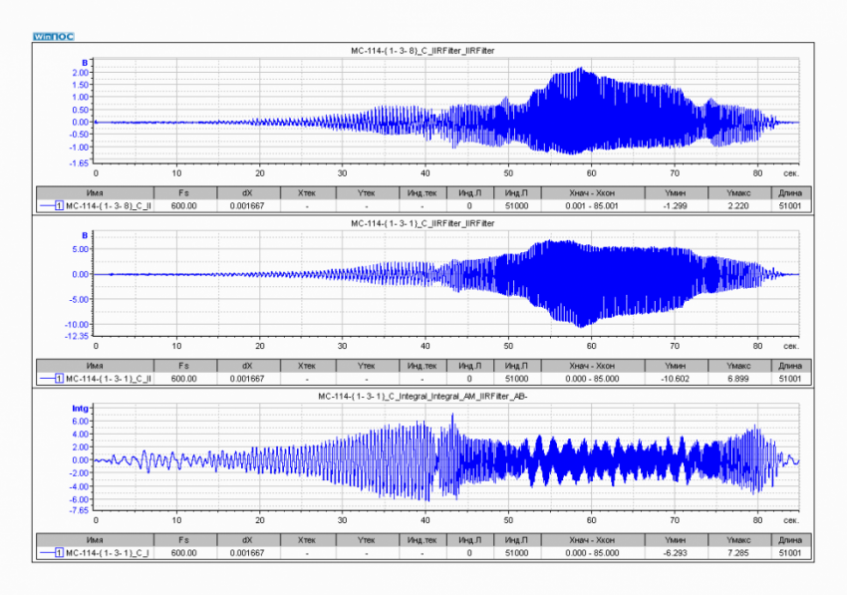Click the line legend marker for MC-114-(1-3-8)

[x=52, y=205]
